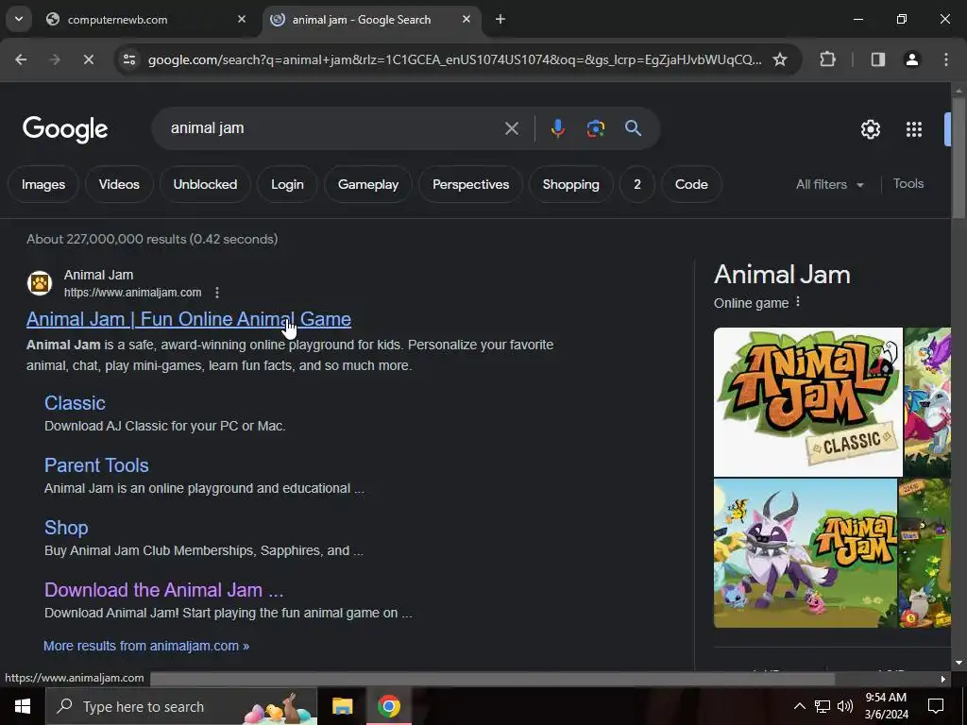Select the Shopping filter chip
The width and height of the screenshot is (967, 725).
tap(571, 184)
